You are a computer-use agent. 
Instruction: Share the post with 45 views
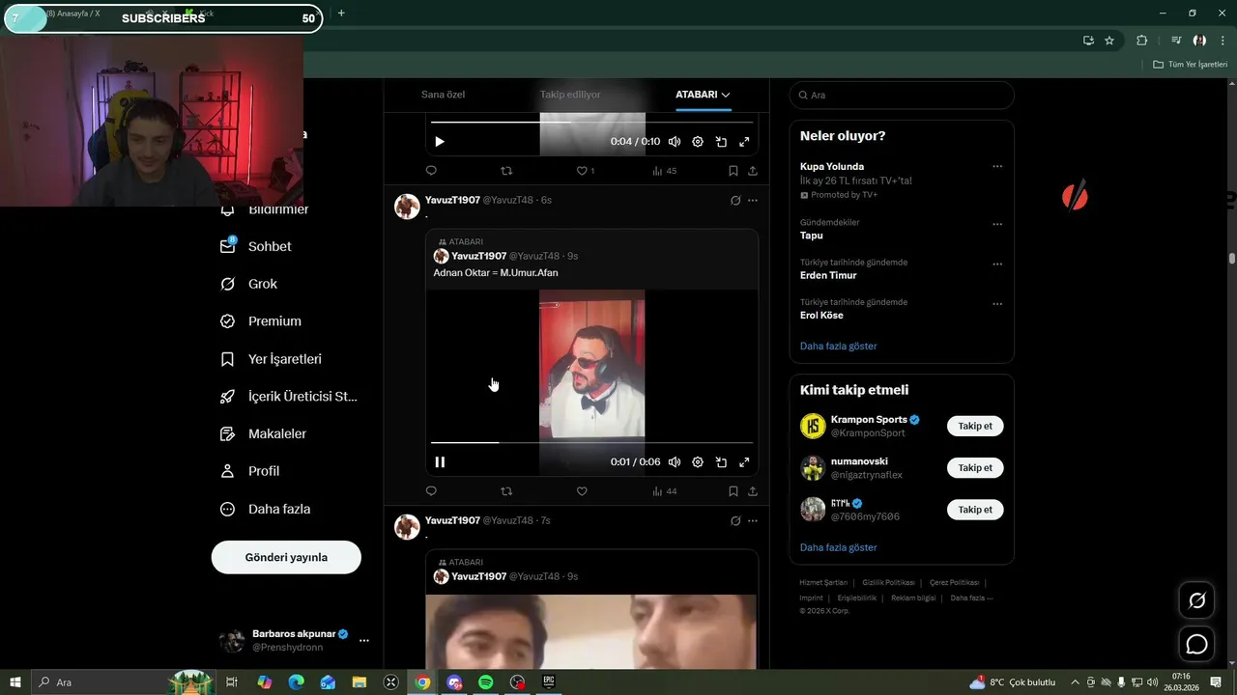pyautogui.click(x=753, y=171)
